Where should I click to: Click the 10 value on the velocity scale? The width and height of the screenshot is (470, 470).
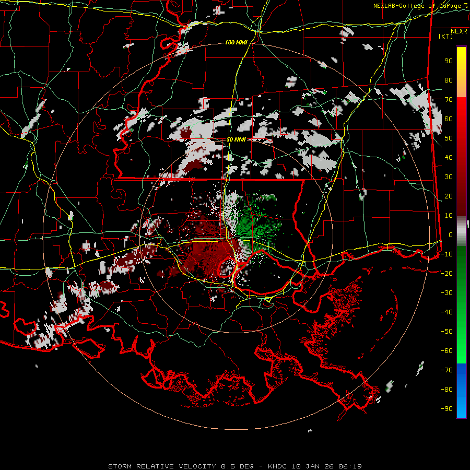(449, 216)
